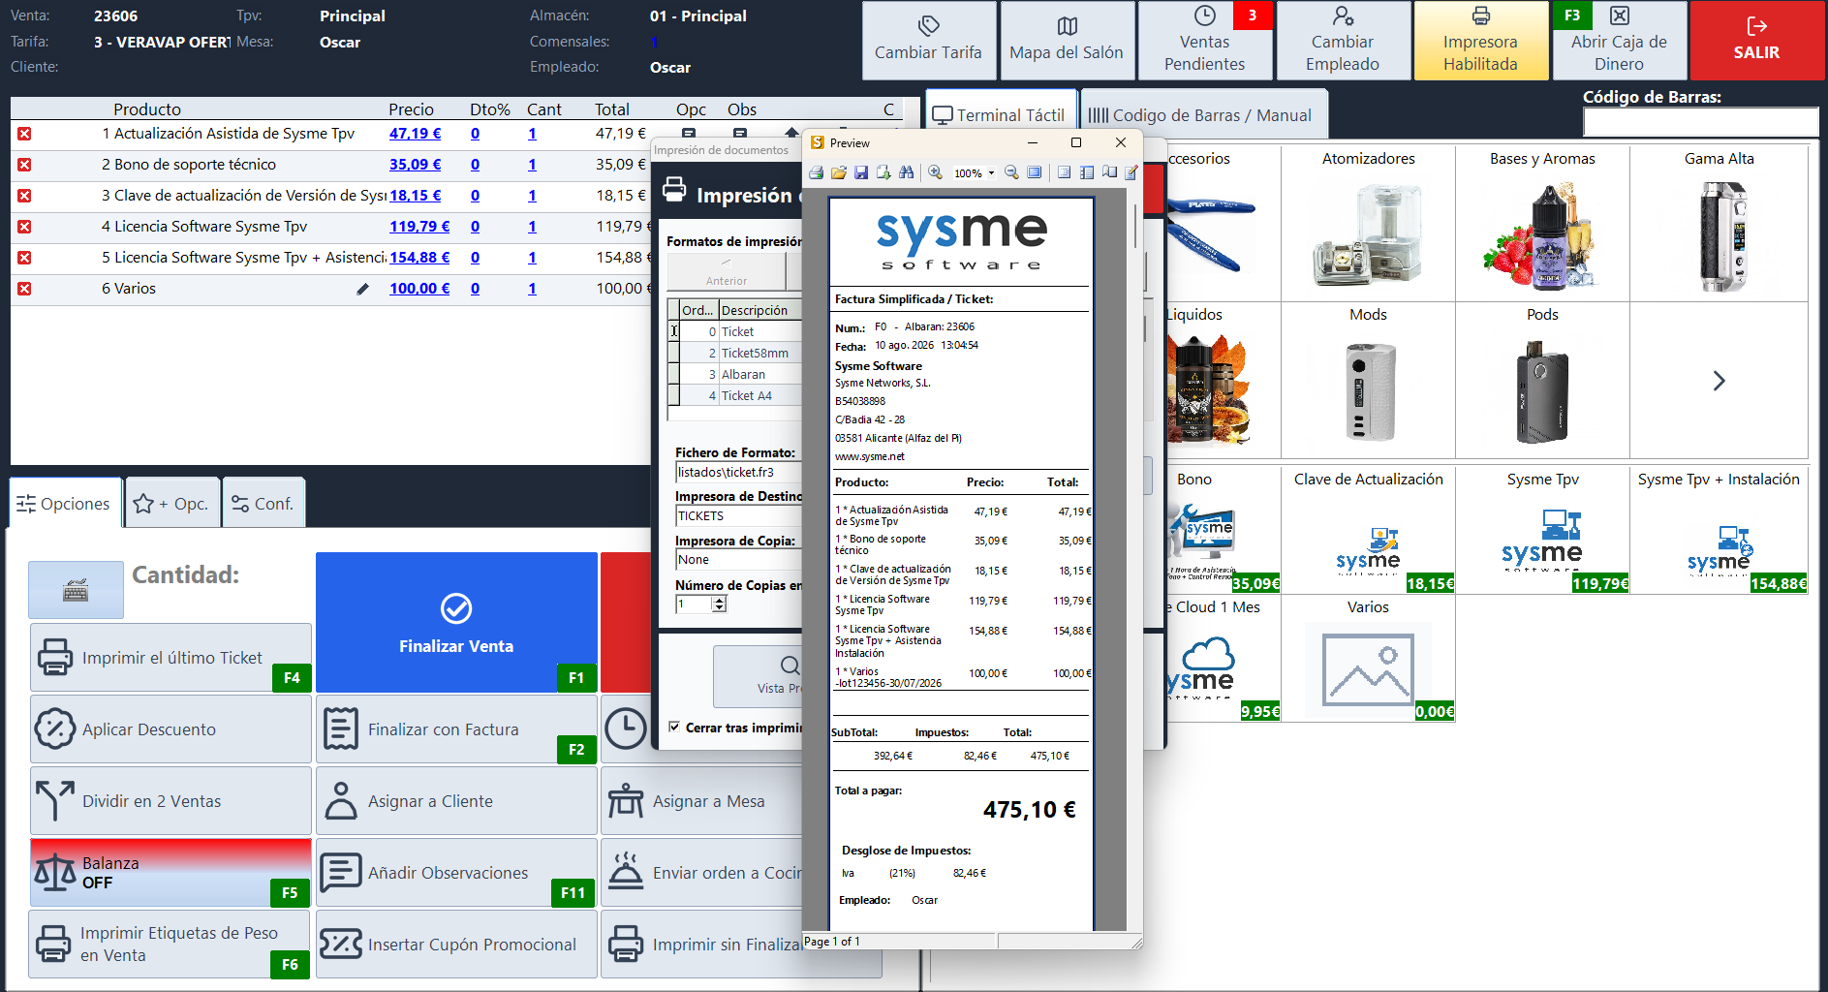Screen dimensions: 1828x992
Task: Click the export page icon in Preview
Action: click(x=883, y=172)
